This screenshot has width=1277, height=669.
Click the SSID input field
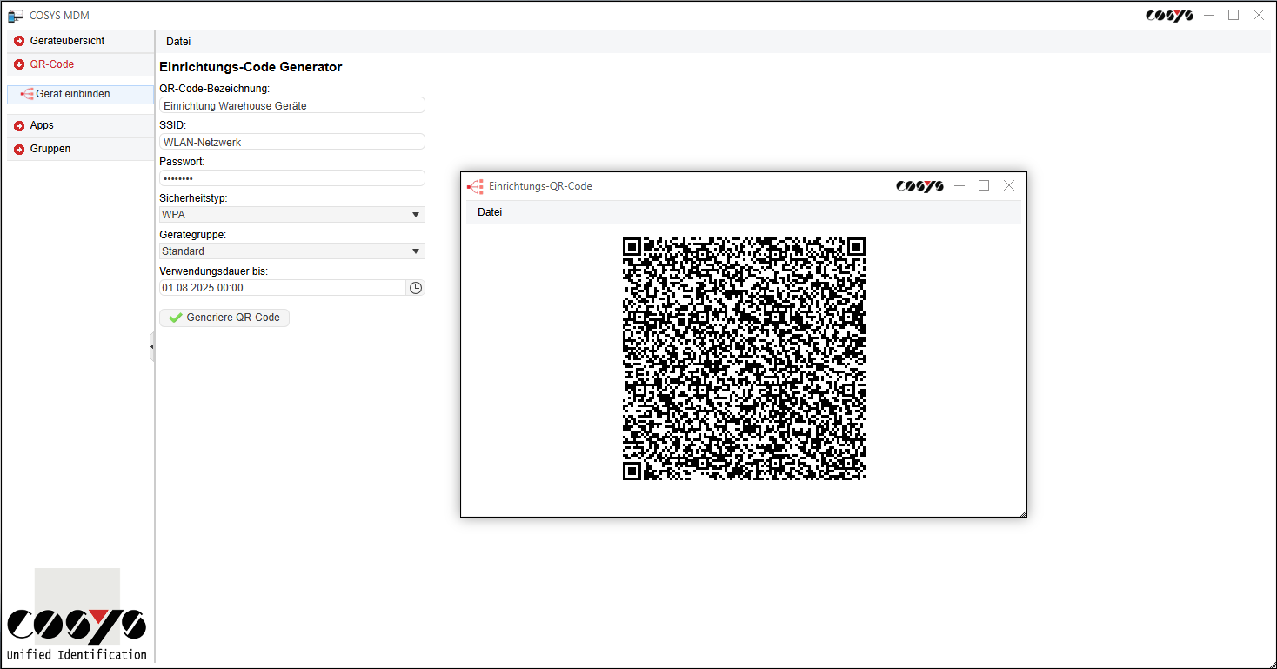(x=292, y=142)
